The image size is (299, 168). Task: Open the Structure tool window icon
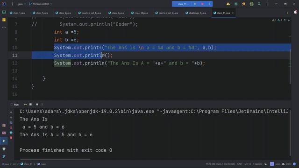[4, 20]
